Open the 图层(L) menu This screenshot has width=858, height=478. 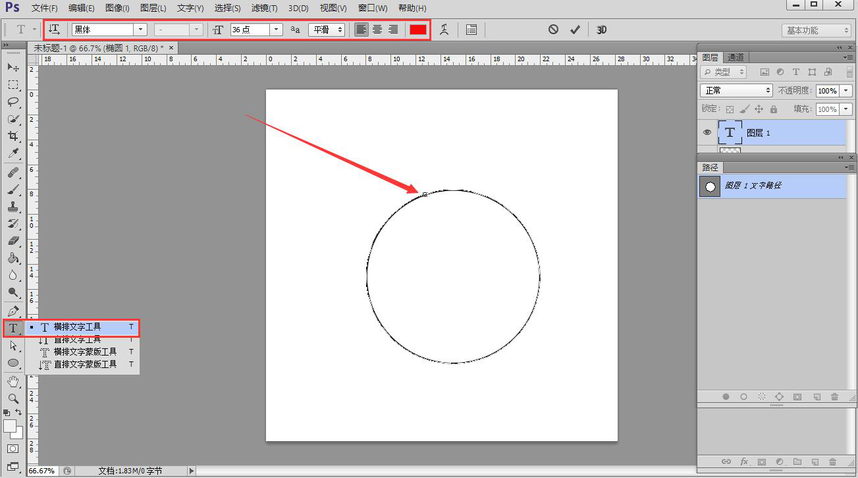pos(153,9)
